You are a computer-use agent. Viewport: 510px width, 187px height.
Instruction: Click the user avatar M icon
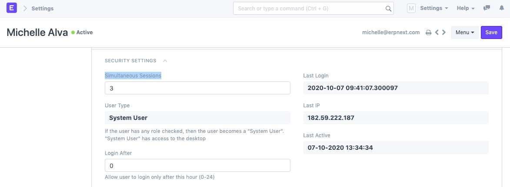(x=411, y=8)
